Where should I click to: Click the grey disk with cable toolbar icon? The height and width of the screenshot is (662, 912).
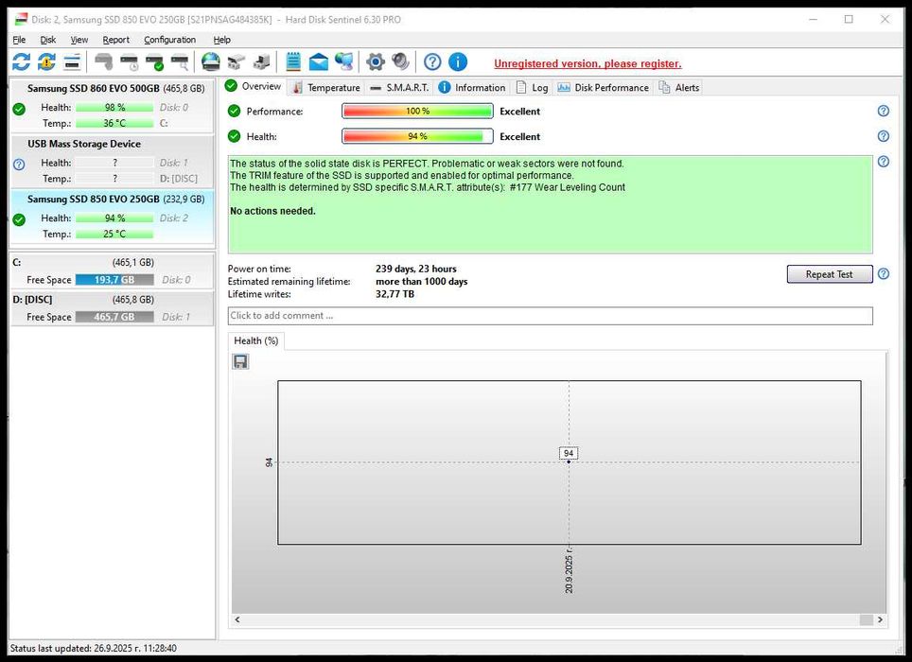[x=104, y=61]
